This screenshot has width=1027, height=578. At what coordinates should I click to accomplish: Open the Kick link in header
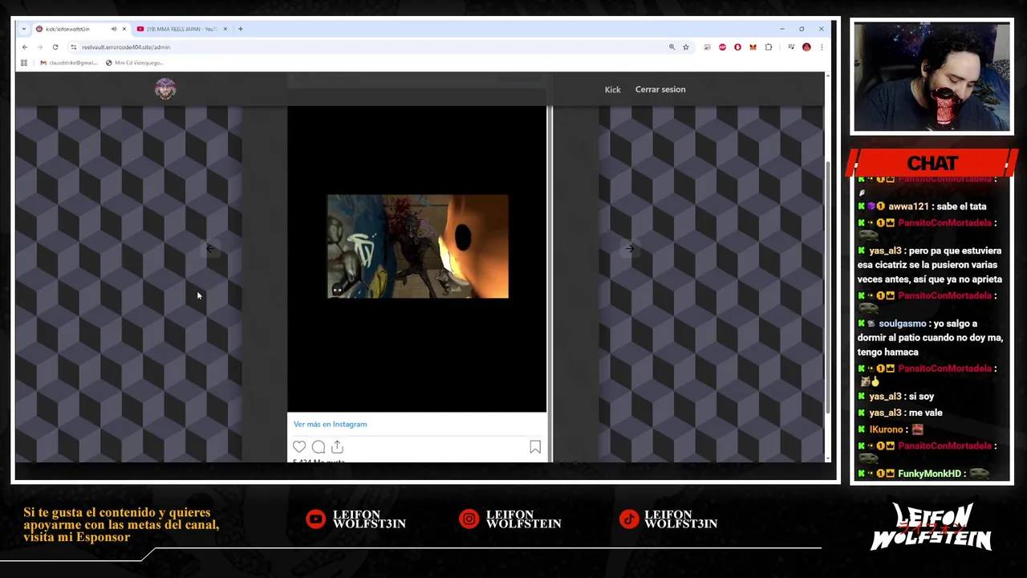612,90
